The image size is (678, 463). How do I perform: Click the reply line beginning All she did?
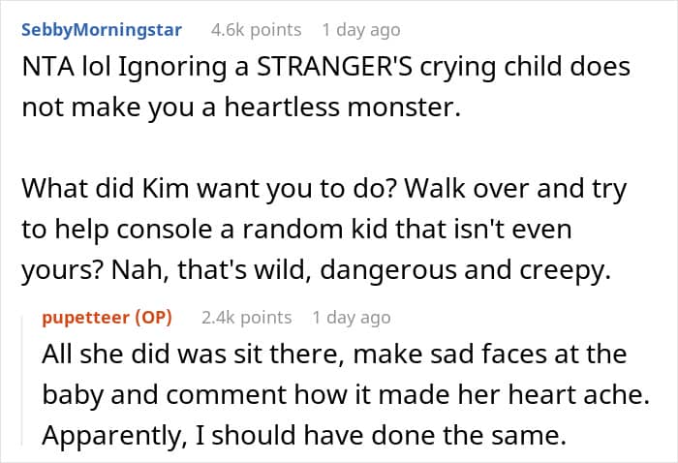tap(334, 355)
